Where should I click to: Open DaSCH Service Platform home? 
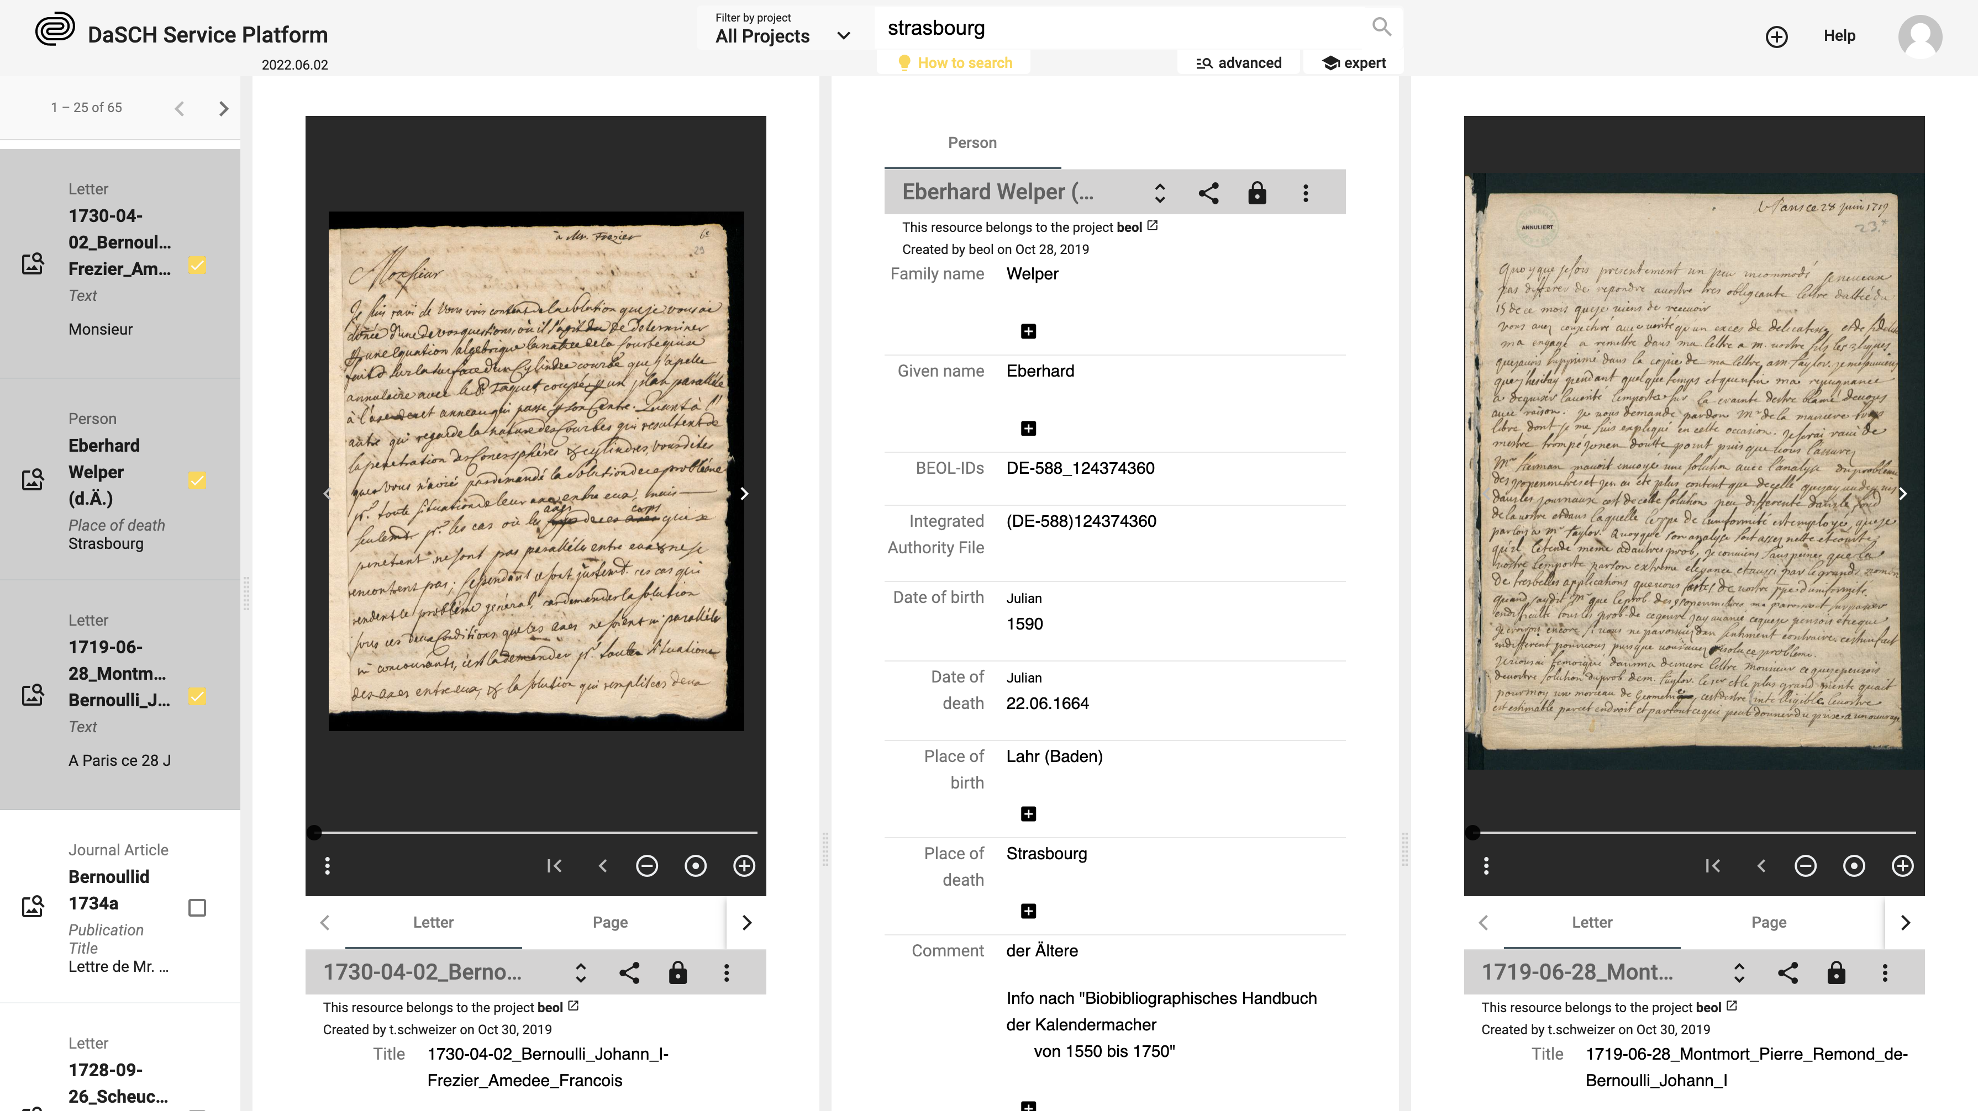[207, 35]
